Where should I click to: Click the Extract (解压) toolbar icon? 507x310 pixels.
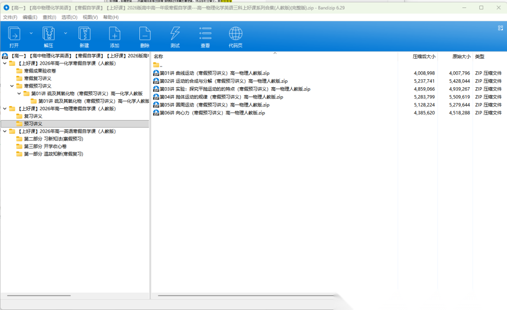[x=48, y=34]
